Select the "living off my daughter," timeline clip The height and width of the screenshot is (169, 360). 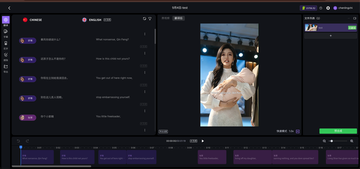(252, 157)
